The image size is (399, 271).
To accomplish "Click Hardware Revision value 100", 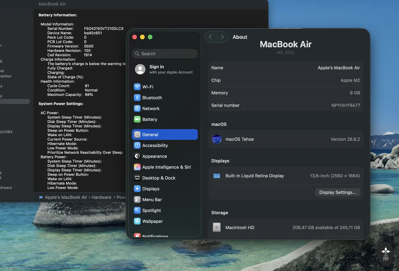I will coord(87,51).
